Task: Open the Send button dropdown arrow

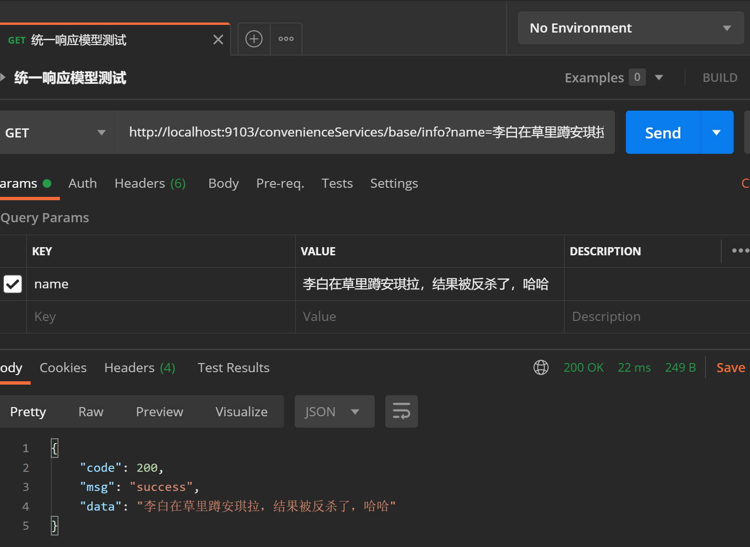Action: [717, 133]
